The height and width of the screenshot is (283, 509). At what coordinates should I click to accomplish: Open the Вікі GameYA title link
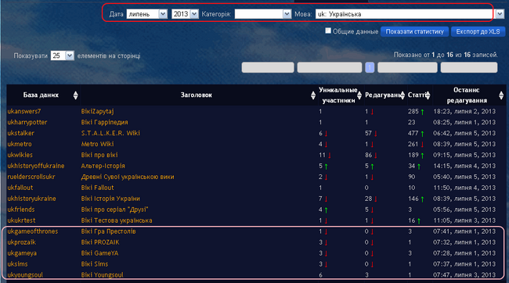tap(99, 253)
